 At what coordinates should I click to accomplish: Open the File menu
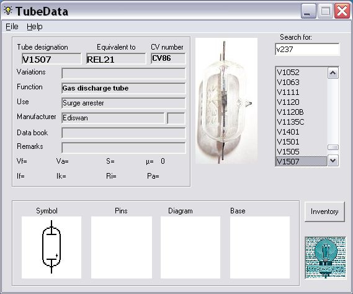[12, 27]
